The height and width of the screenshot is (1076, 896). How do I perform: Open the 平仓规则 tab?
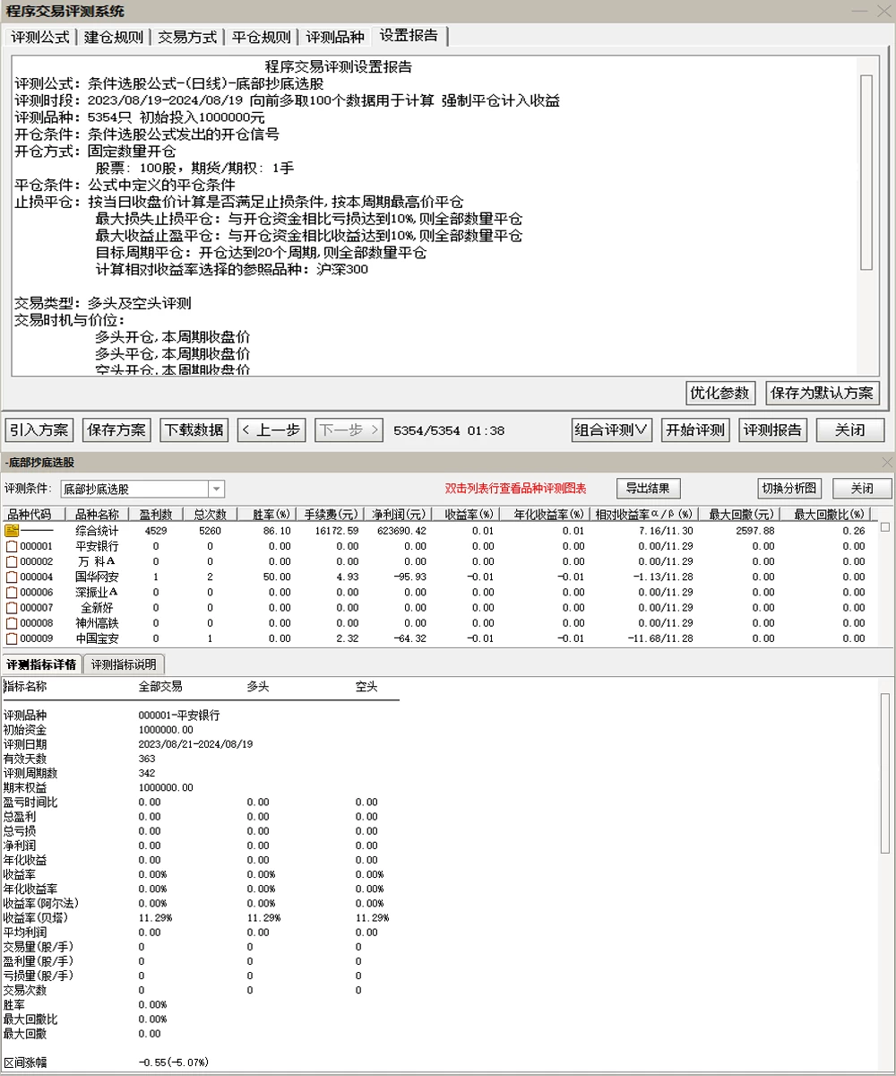pyautogui.click(x=261, y=38)
